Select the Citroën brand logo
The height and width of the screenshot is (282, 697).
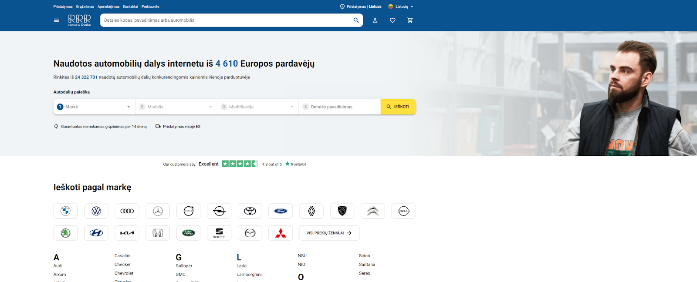(373, 211)
